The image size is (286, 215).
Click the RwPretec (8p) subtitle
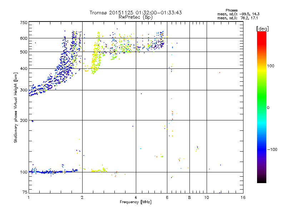(x=135, y=17)
